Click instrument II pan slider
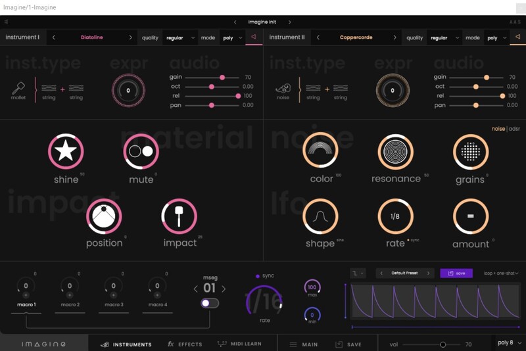The image size is (526, 351). tap(476, 105)
